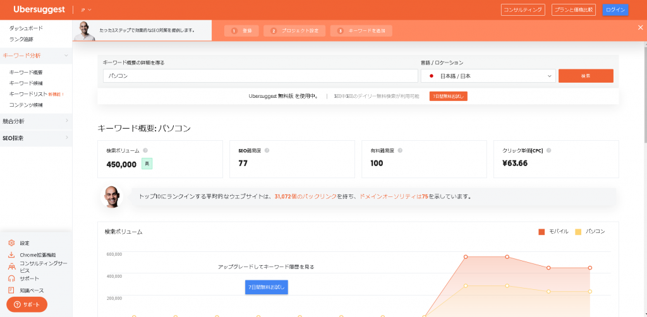Click ドメインオーソリティは75 link
This screenshot has width=647, height=317.
coord(394,196)
